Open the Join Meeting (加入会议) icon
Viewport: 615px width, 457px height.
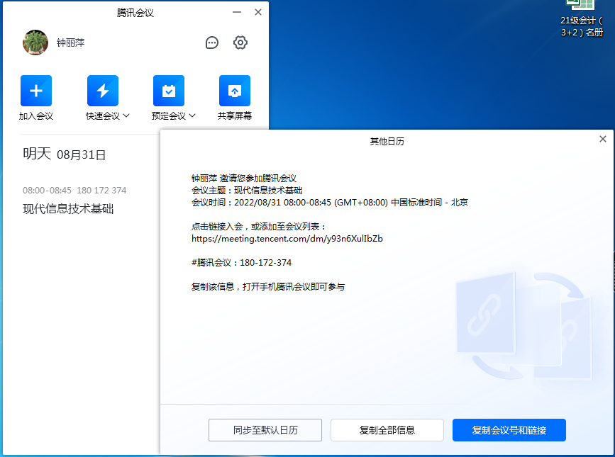coord(36,91)
